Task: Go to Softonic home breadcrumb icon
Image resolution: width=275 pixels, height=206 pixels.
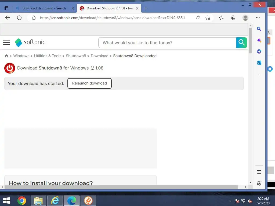Action: [x=6, y=56]
